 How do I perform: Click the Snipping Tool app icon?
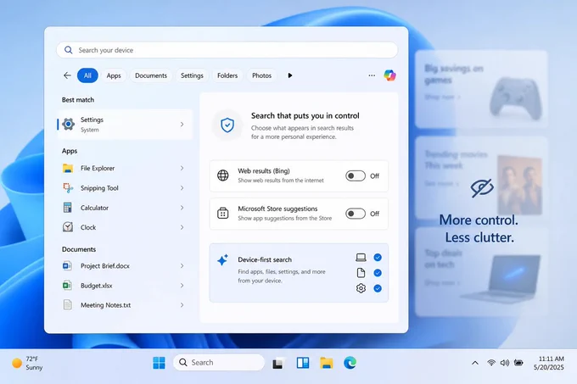pyautogui.click(x=68, y=188)
